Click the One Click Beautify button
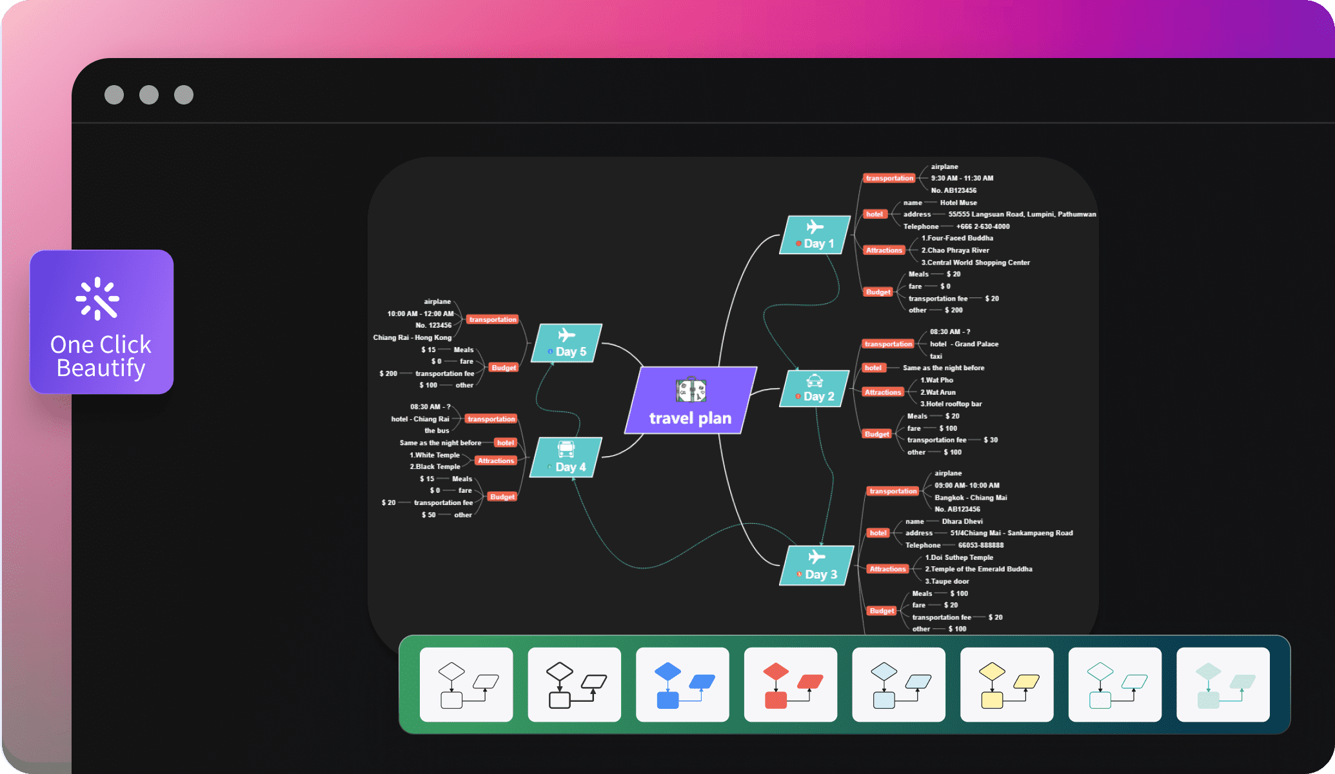Image resolution: width=1335 pixels, height=774 pixels. [102, 321]
